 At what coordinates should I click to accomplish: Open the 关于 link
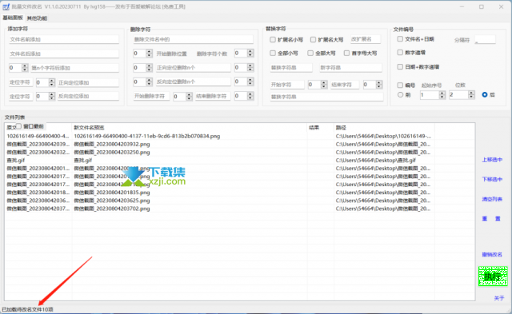[499, 298]
